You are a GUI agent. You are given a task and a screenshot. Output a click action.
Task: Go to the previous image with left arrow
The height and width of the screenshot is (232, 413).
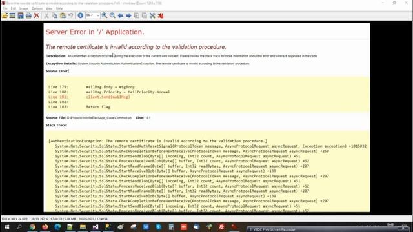coord(121,15)
